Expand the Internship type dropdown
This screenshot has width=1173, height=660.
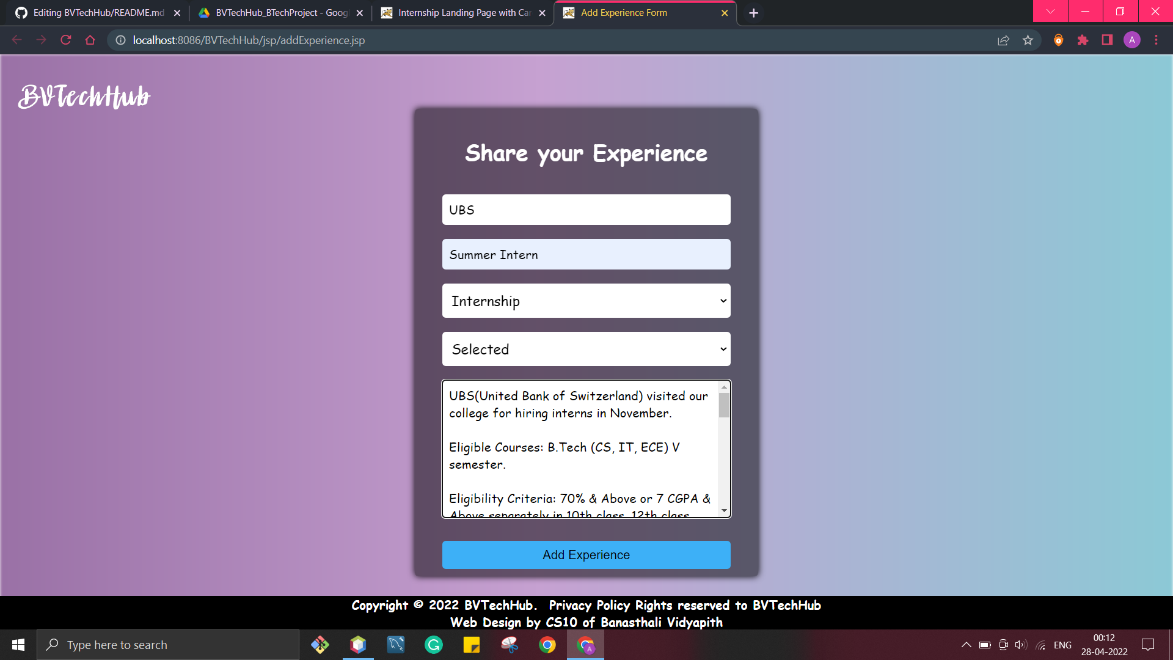(x=586, y=301)
